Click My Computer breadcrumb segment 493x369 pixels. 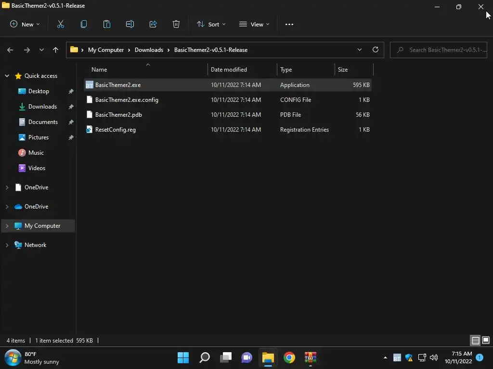tap(106, 50)
